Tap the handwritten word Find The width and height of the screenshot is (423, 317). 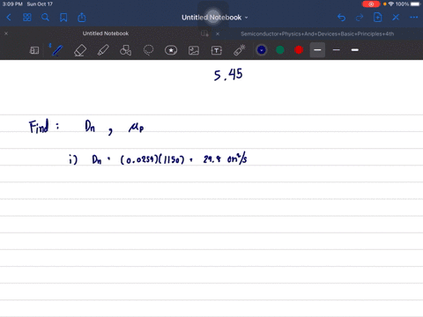(x=39, y=127)
